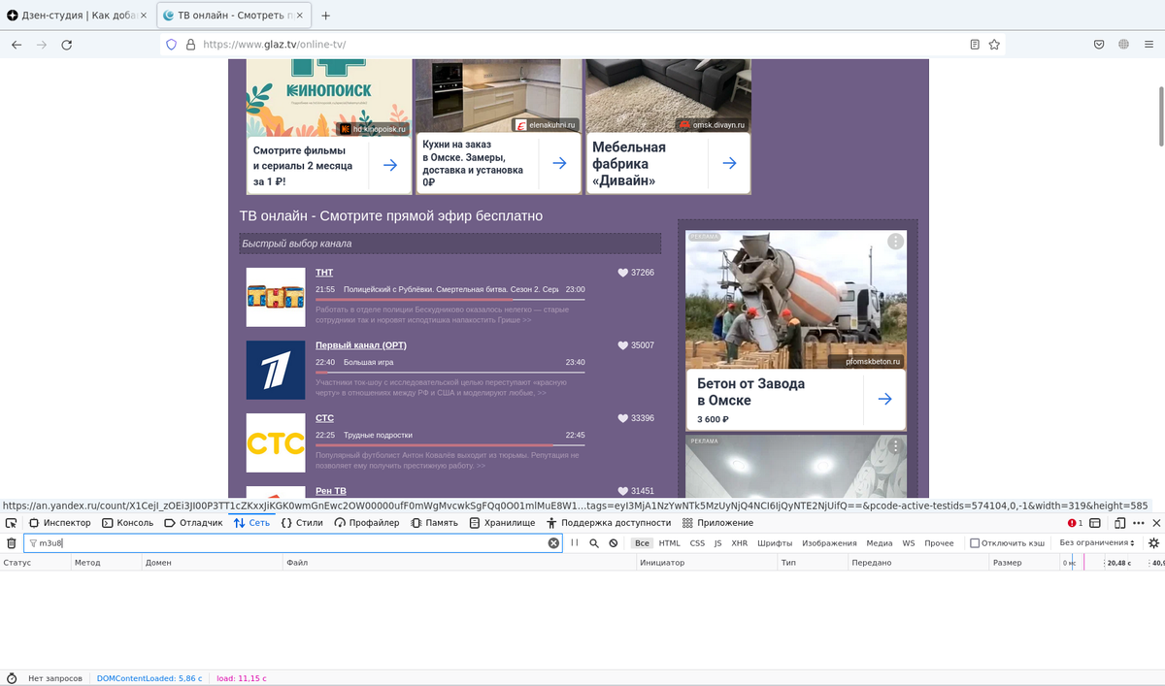This screenshot has width=1165, height=686.
Task: Bookmark this page with the star icon
Action: [x=994, y=45]
